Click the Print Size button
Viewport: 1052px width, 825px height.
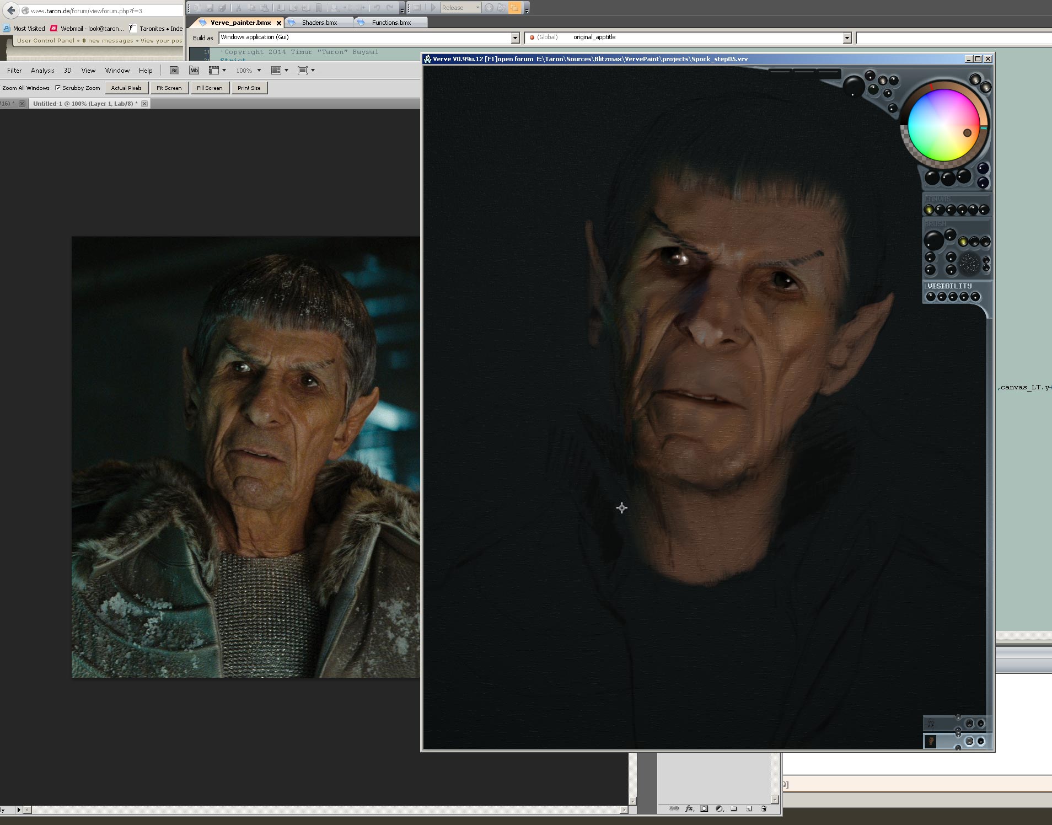[249, 88]
